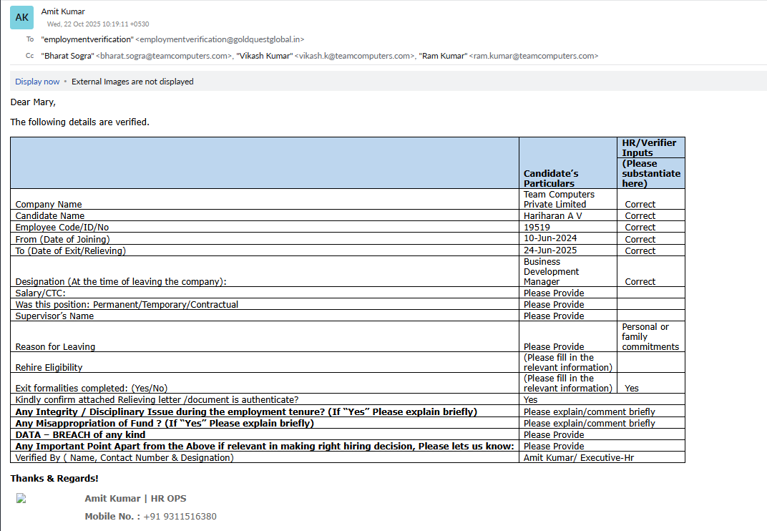Select the joining date 10-Jun-2024
Viewport: 767px width, 531px height.
(x=549, y=238)
